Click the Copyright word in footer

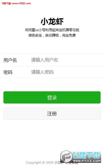tap(34, 163)
